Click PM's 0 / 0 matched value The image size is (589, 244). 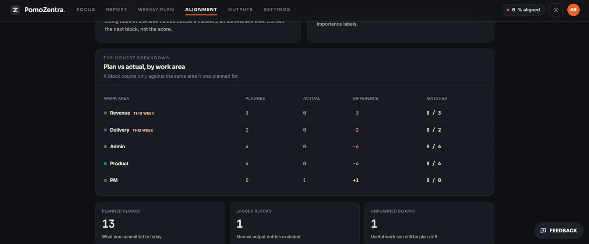tap(434, 180)
